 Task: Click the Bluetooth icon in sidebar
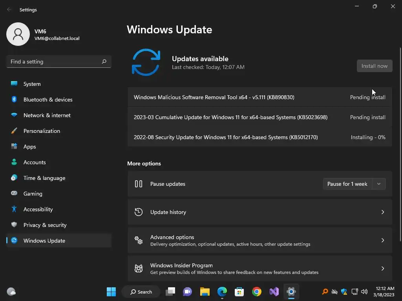pyautogui.click(x=14, y=99)
